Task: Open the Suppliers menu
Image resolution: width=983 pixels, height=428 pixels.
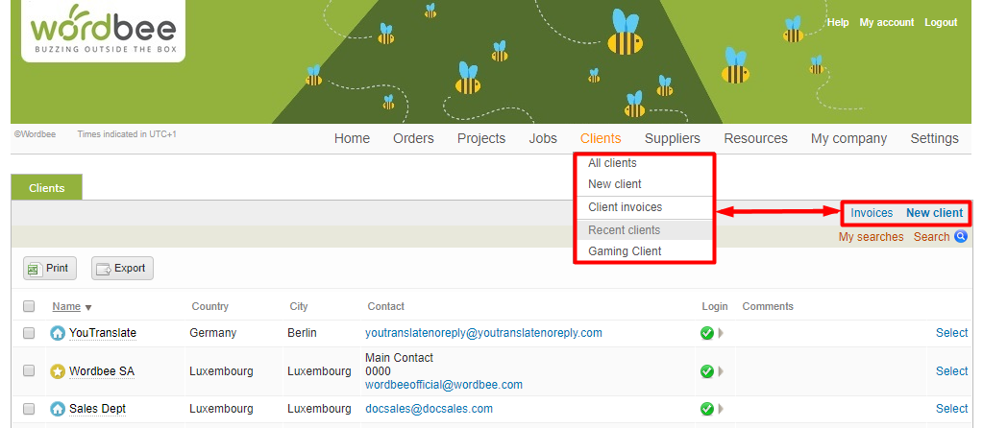Action: pyautogui.click(x=672, y=138)
